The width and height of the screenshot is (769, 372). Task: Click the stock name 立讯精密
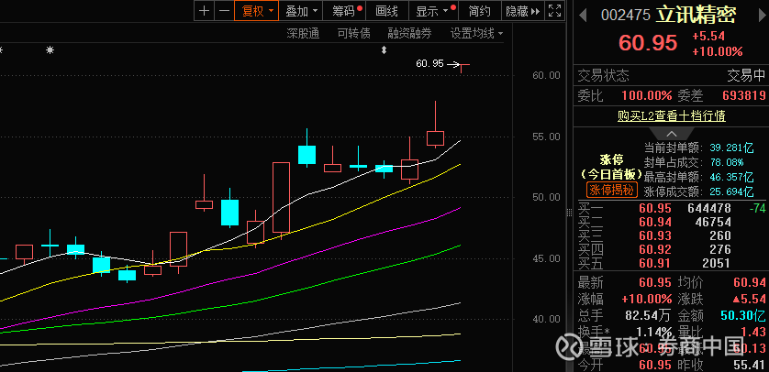point(697,16)
